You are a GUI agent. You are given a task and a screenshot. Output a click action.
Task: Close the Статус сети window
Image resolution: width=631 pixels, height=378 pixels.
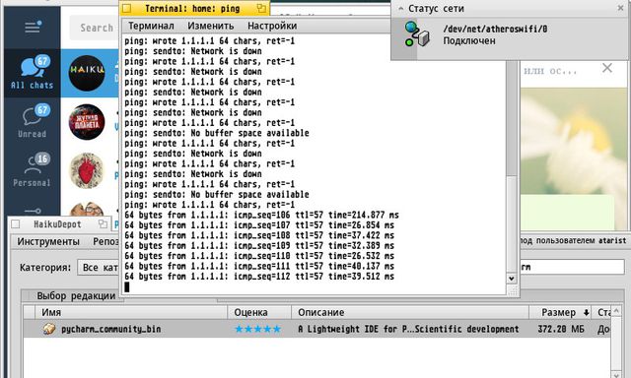pyautogui.click(x=620, y=8)
